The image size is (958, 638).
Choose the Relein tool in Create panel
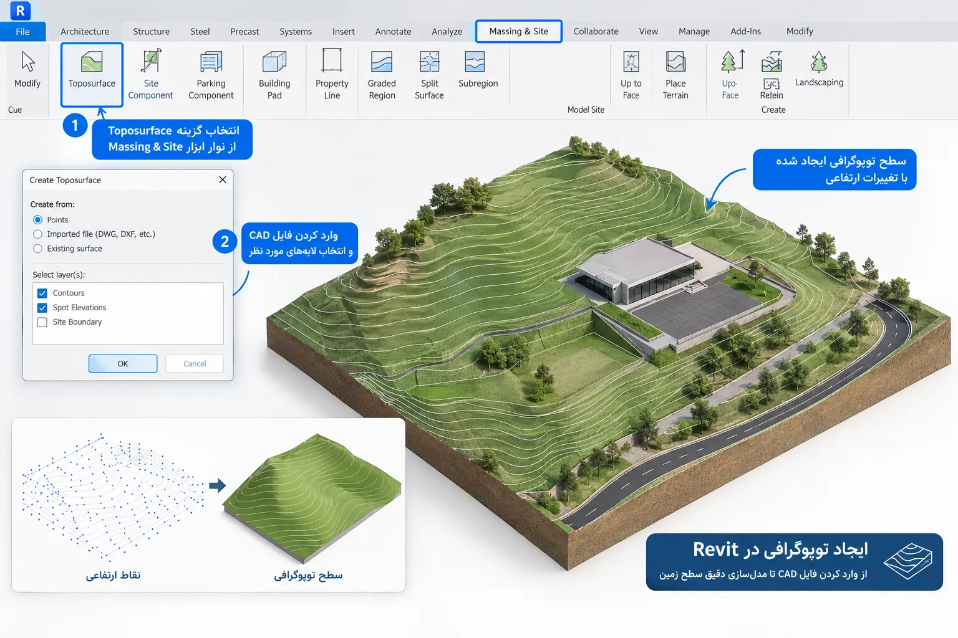(772, 75)
